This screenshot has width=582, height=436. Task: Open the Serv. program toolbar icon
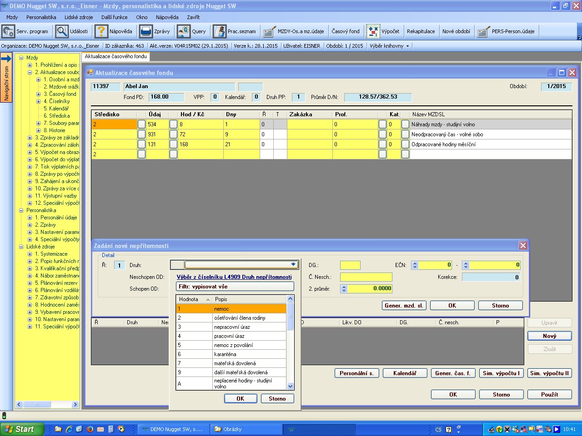click(8, 31)
